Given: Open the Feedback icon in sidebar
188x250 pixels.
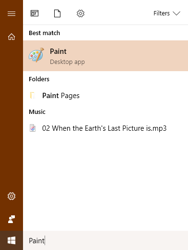Looking at the screenshot, I should click(x=12, y=219).
